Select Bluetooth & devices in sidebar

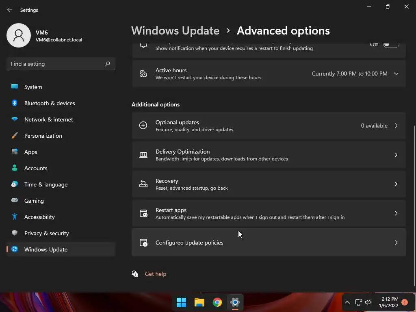pyautogui.click(x=61, y=103)
